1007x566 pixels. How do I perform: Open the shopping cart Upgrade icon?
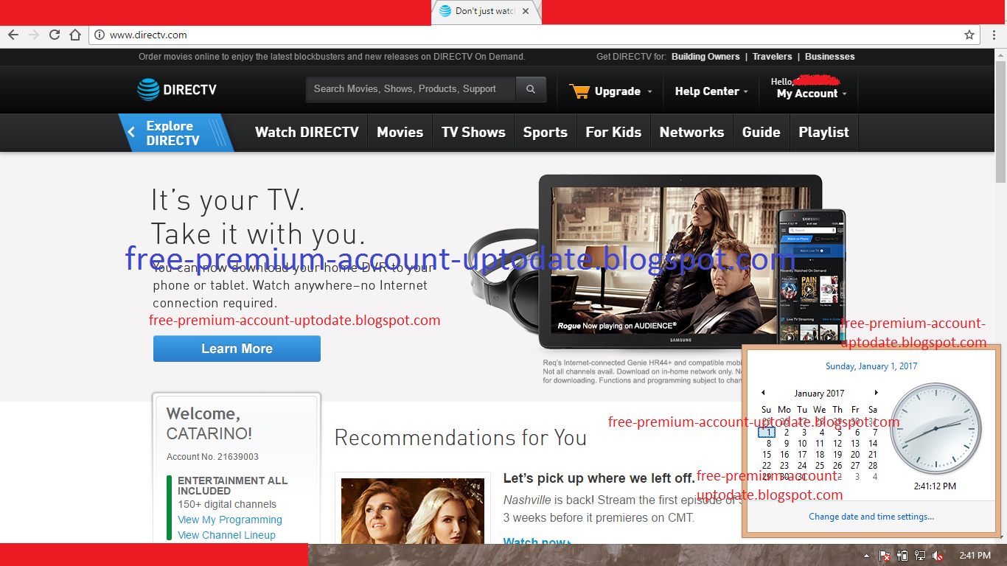pyautogui.click(x=581, y=91)
